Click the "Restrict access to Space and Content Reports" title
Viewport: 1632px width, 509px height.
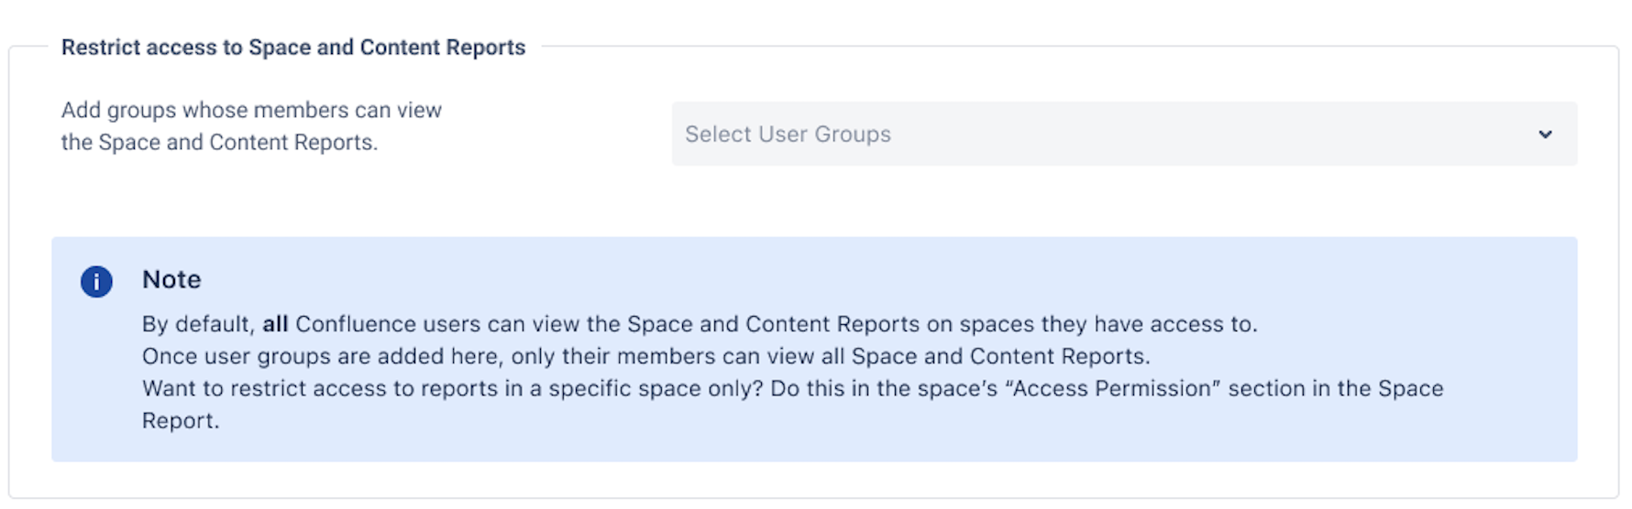coord(293,48)
